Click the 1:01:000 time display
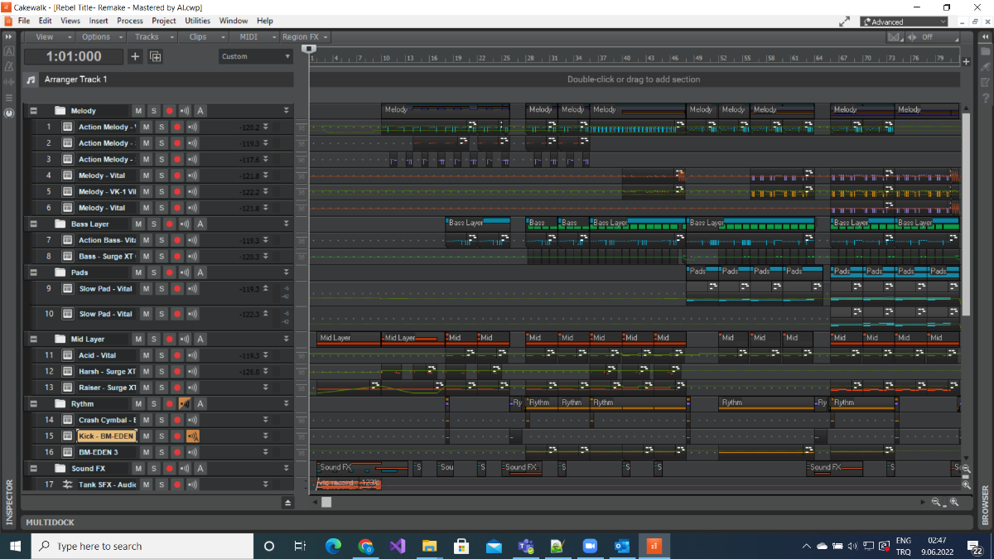The width and height of the screenshot is (994, 559). (x=74, y=56)
